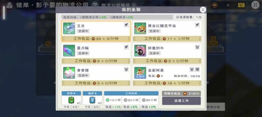
Task: Click the 保护卡 shield card icon
Action: 92,100
